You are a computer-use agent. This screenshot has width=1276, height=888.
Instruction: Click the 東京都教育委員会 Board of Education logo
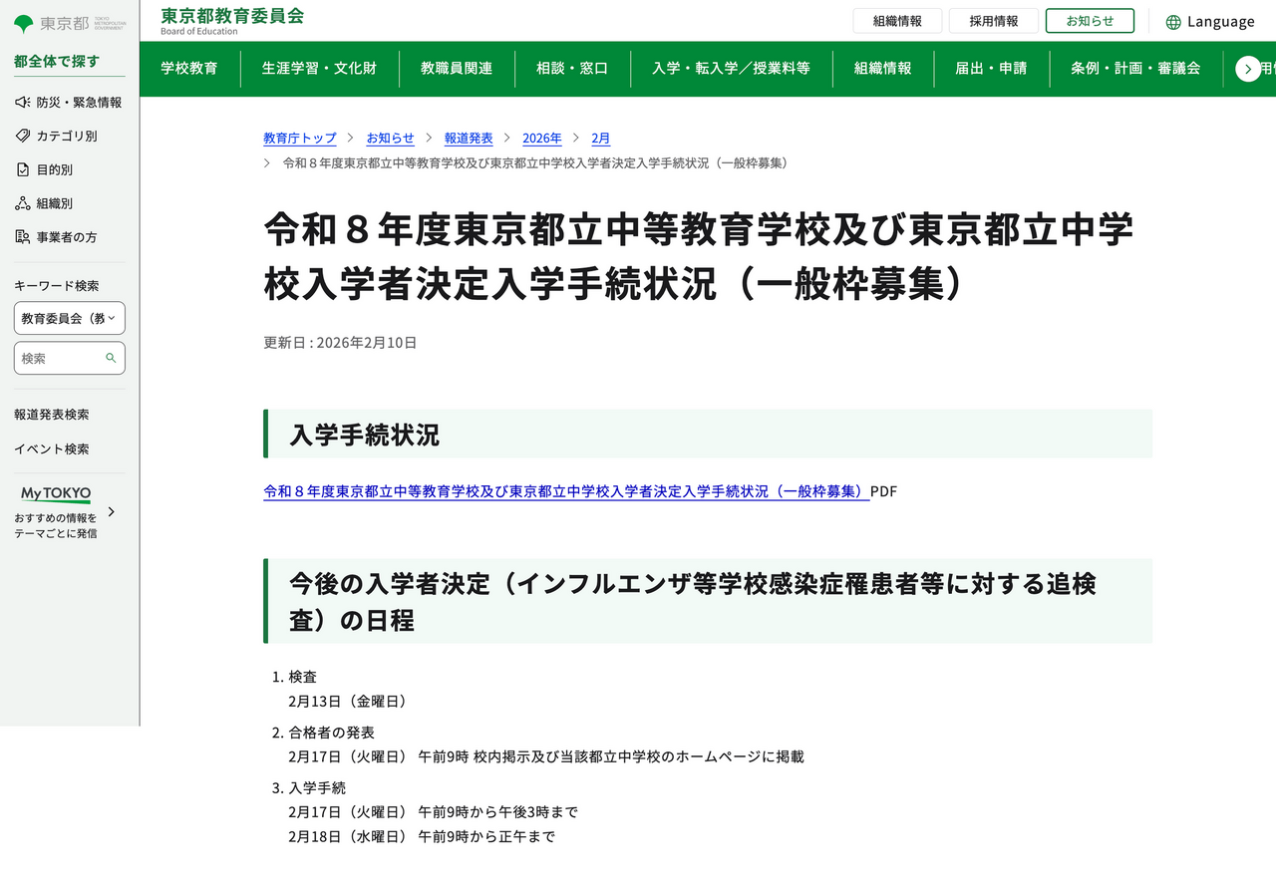[x=231, y=21]
